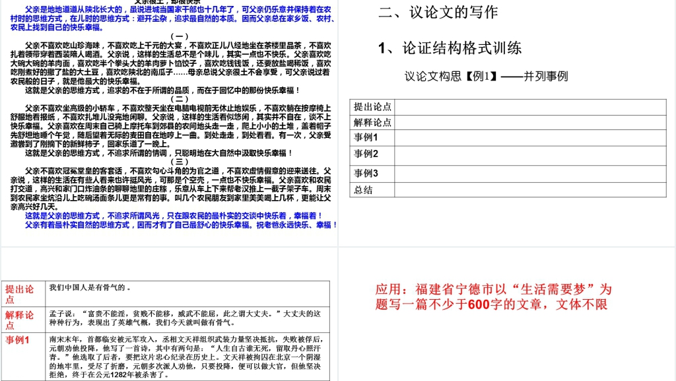
Task: Click the blank field next to 提出论点
Action: [x=530, y=107]
